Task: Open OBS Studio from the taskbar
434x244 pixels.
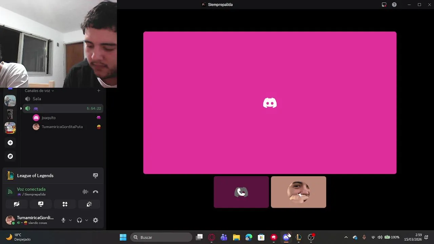Action: [311, 237]
